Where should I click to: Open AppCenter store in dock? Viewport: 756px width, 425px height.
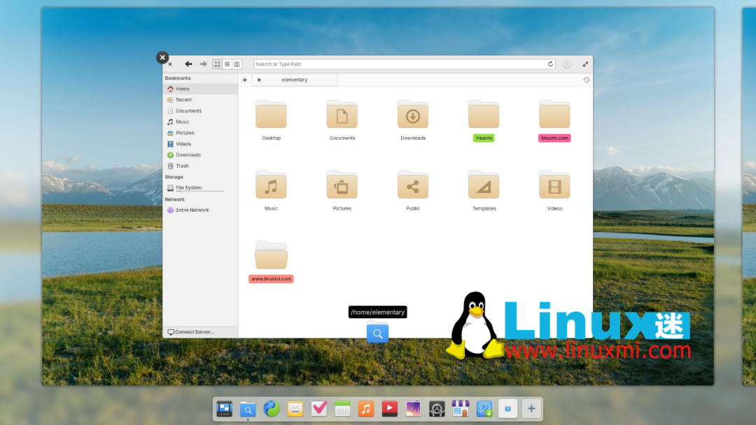point(461,409)
